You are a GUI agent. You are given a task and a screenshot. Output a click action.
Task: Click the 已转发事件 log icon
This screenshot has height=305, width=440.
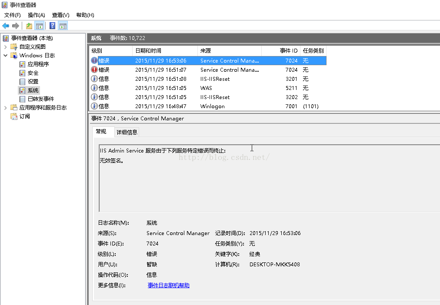pos(22,99)
